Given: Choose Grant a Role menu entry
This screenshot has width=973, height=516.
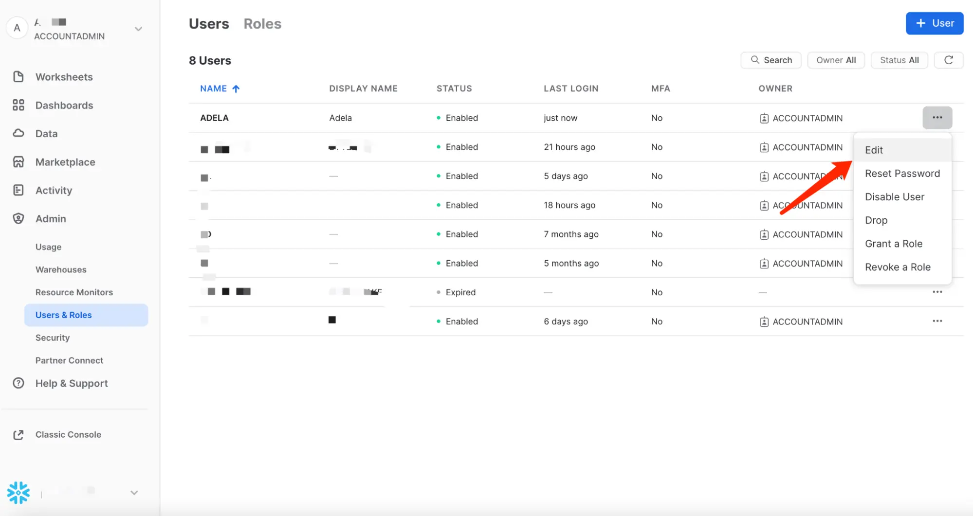Looking at the screenshot, I should coord(902,243).
